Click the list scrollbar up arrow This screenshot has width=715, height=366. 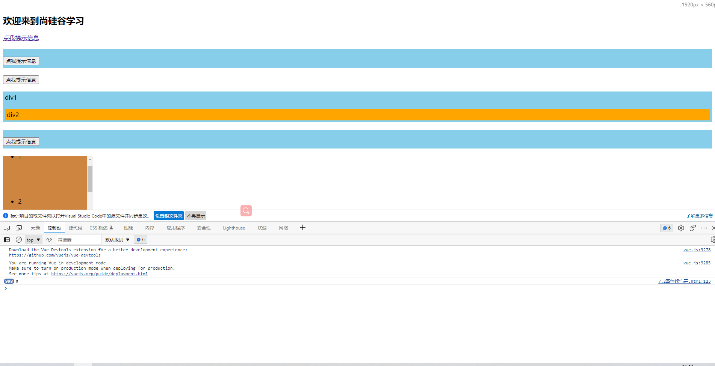90,159
